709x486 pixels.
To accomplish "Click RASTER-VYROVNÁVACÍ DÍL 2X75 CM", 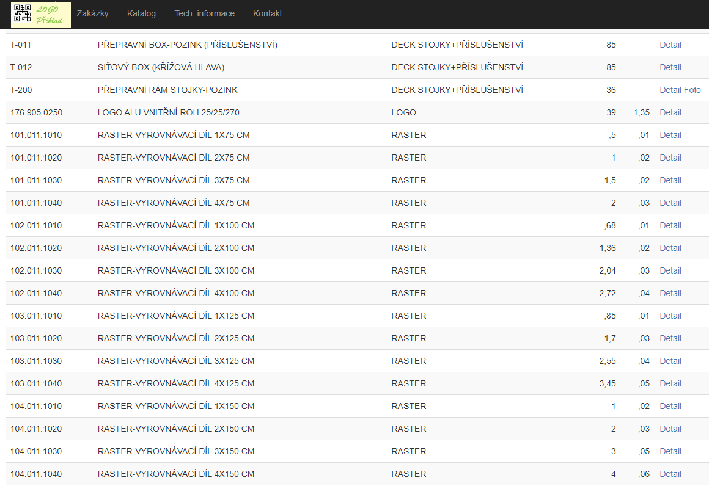I will tap(174, 158).
